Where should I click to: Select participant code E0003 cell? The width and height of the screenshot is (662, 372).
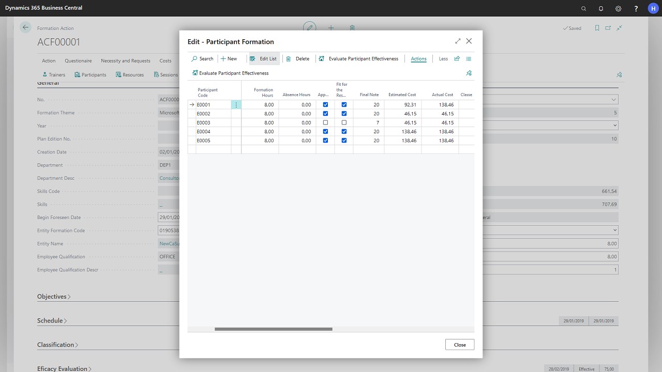(213, 123)
